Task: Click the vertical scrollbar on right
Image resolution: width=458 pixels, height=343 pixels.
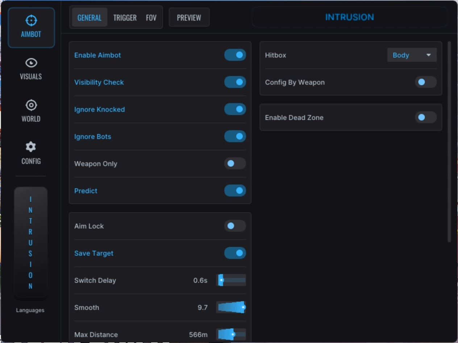Action: (449, 141)
